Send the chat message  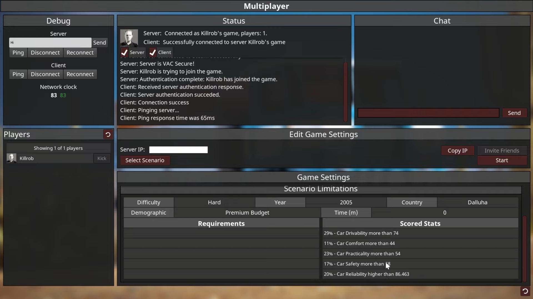514,113
